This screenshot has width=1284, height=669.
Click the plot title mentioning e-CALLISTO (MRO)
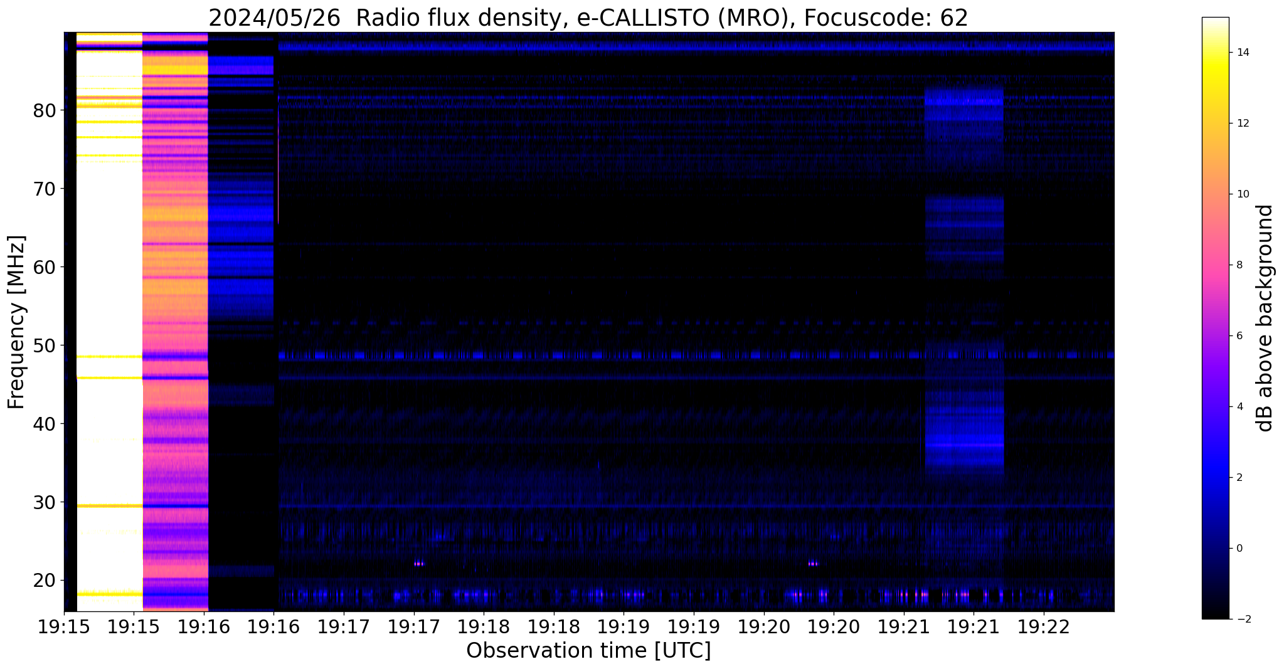click(x=588, y=18)
